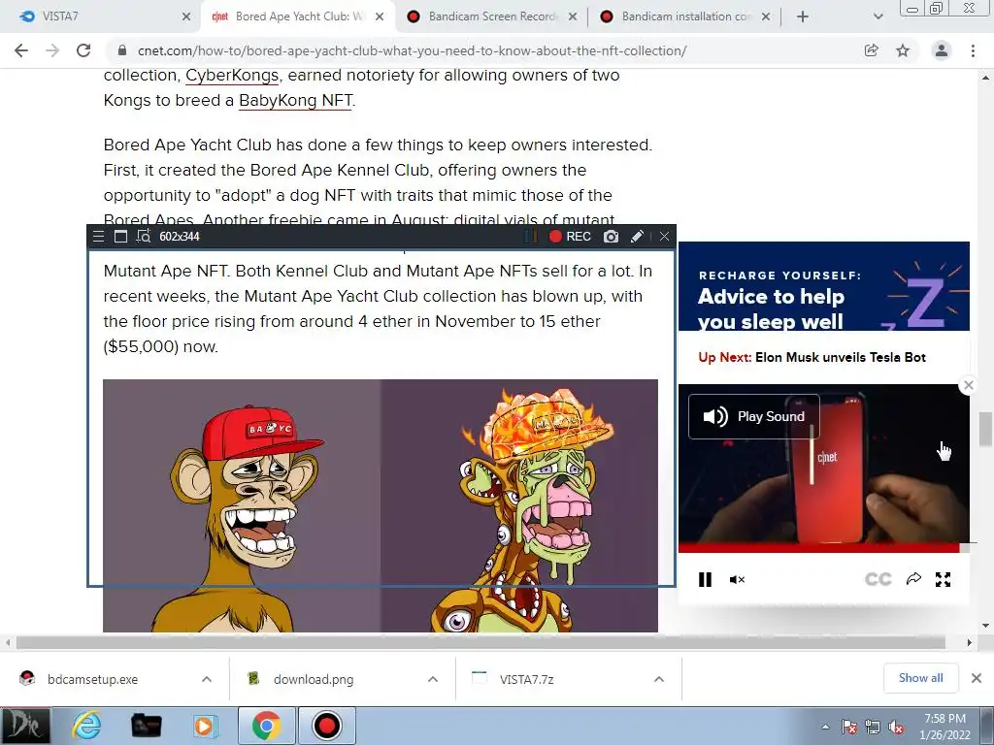Image resolution: width=994 pixels, height=745 pixels.
Task: Share this page icon in address bar
Action: tap(872, 50)
